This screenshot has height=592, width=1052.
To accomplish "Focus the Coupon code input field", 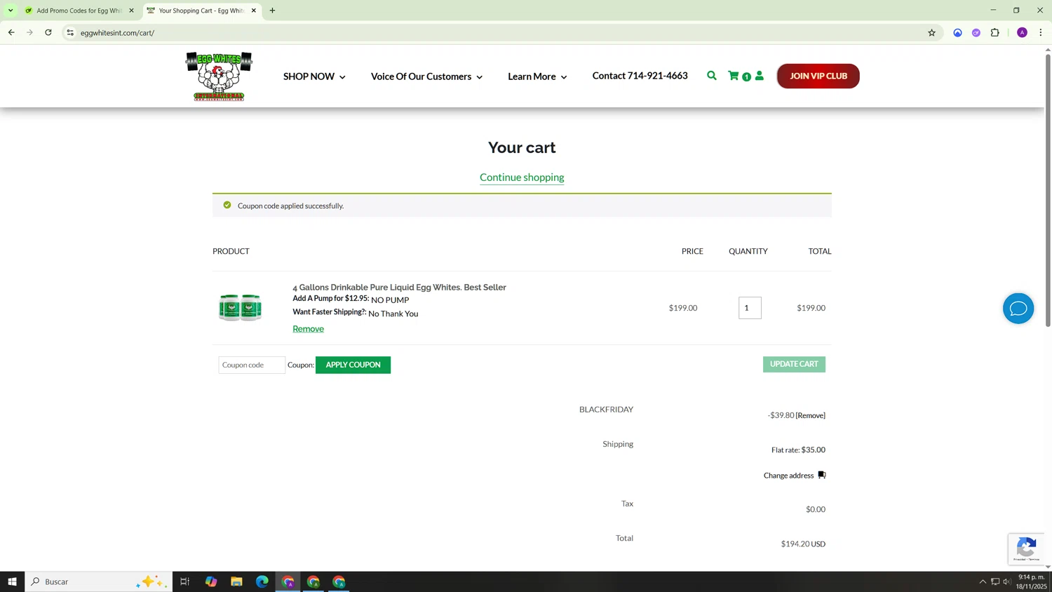I will click(x=252, y=365).
